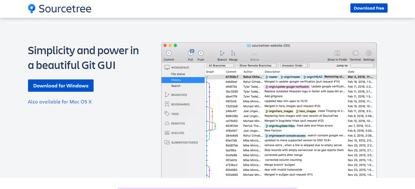Click the Pull toolbar icon
This screenshot has height=189, width=415.
191,53
